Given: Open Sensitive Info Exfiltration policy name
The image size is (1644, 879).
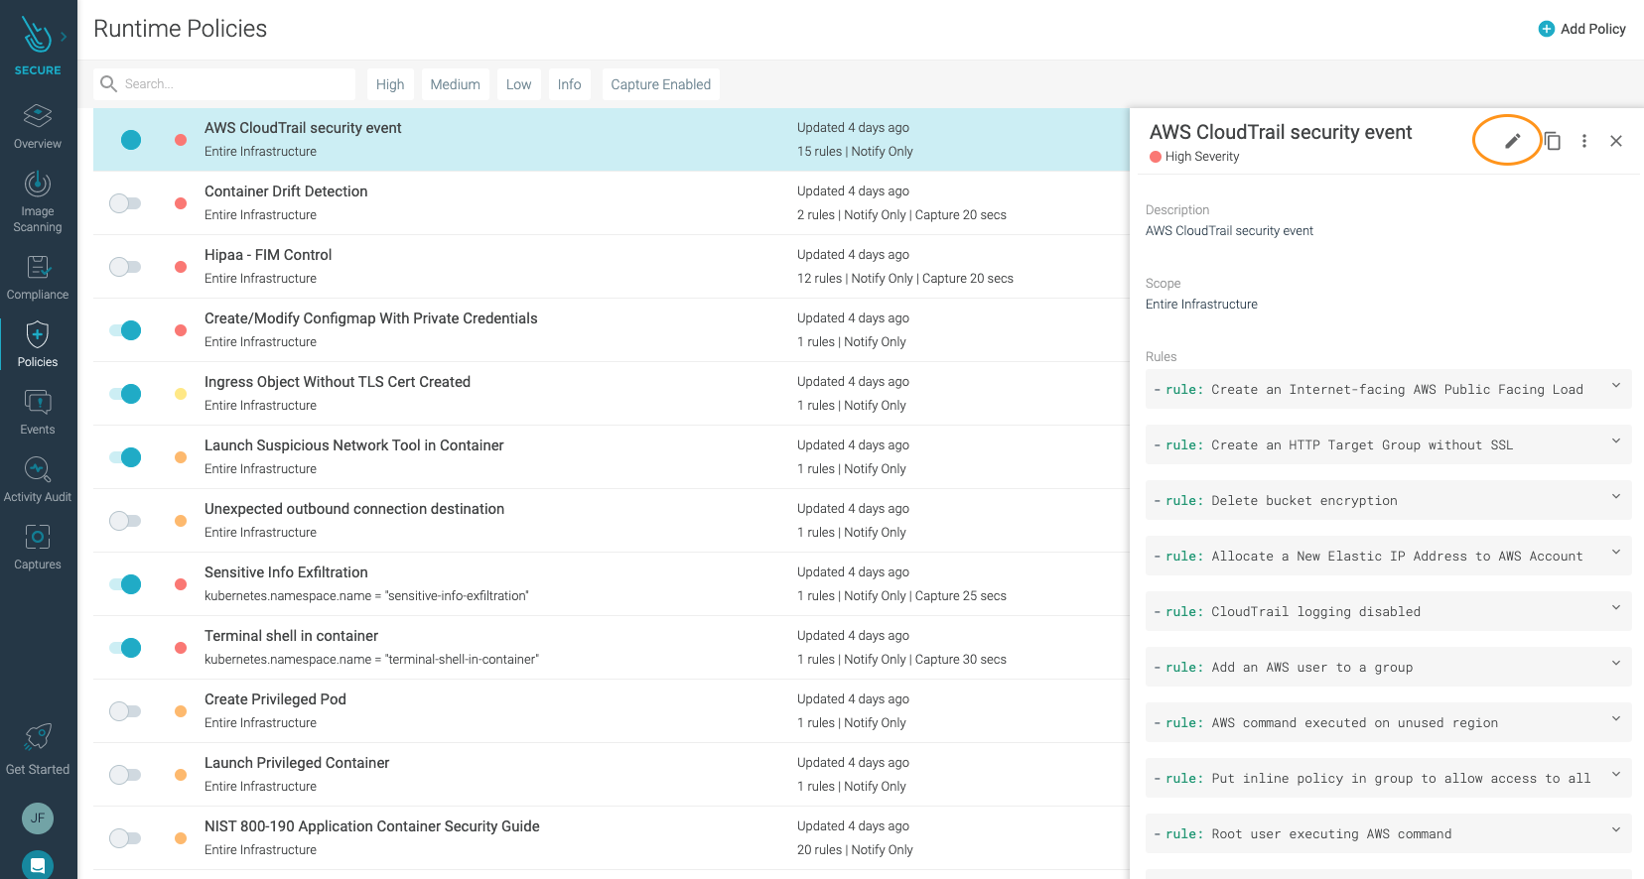Looking at the screenshot, I should pyautogui.click(x=286, y=572).
